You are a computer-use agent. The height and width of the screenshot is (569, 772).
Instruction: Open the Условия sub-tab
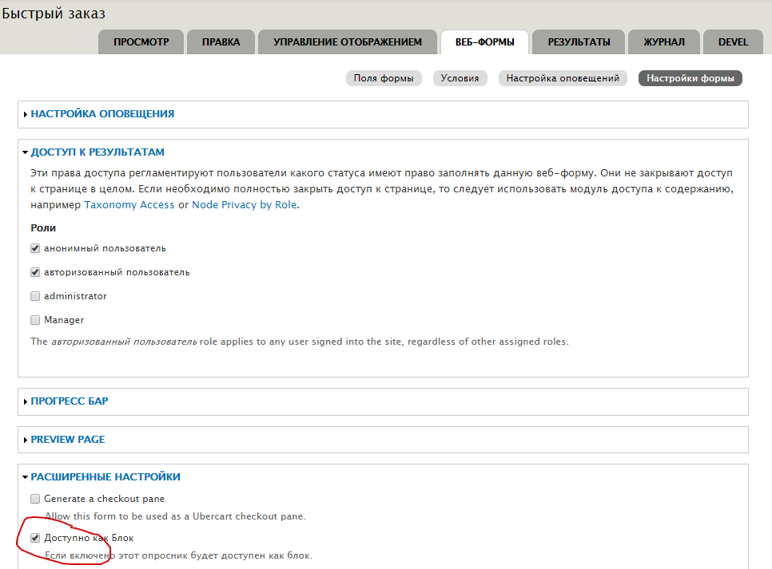pos(460,78)
